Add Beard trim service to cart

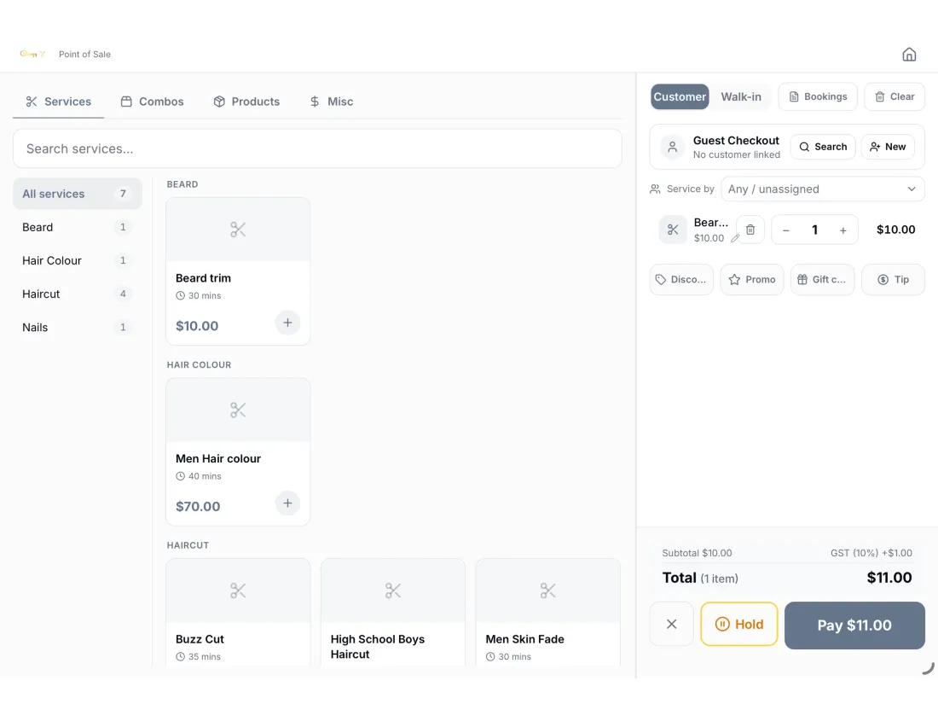[x=287, y=323]
